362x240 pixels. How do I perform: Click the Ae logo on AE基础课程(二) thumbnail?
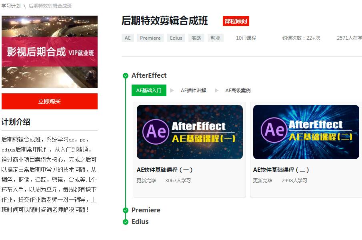point(274,130)
